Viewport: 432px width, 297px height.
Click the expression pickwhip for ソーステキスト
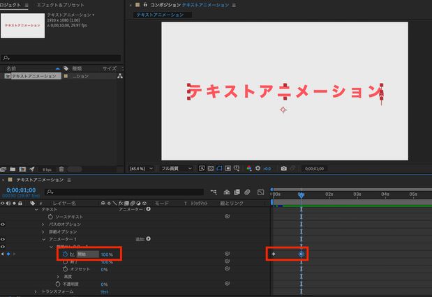click(x=227, y=216)
